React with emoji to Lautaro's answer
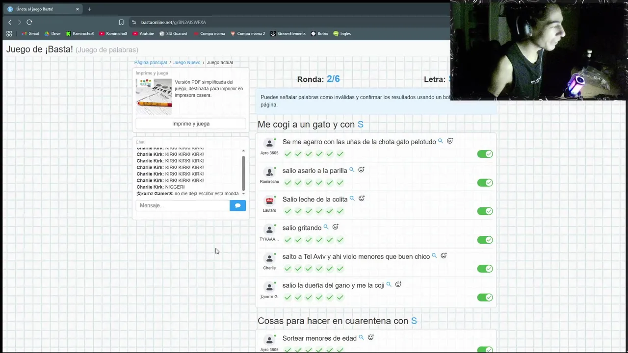Screen dimensions: 628x353 (362, 199)
